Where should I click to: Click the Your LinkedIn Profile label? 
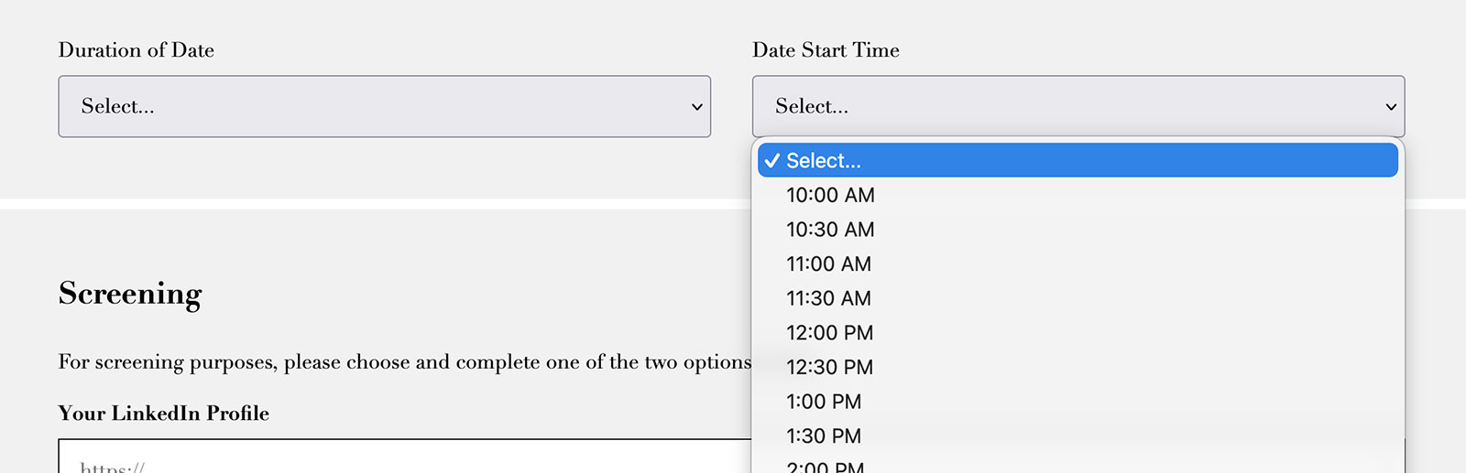click(164, 414)
